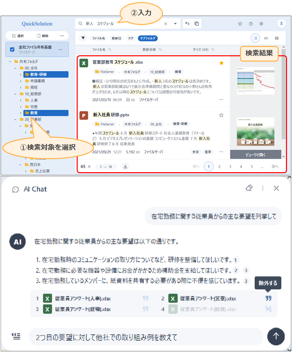Select the サブフォルダ filter tab
This screenshot has height=353, width=292.
(148, 38)
